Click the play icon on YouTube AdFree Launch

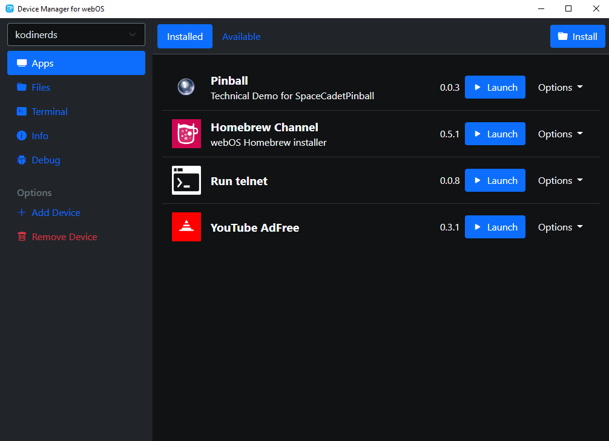[x=478, y=227]
